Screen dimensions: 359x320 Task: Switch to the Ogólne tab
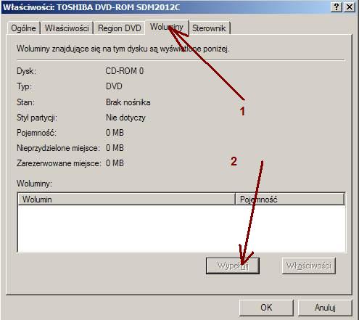[23, 28]
